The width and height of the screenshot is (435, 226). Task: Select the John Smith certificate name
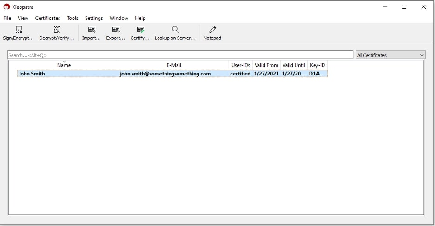click(32, 74)
